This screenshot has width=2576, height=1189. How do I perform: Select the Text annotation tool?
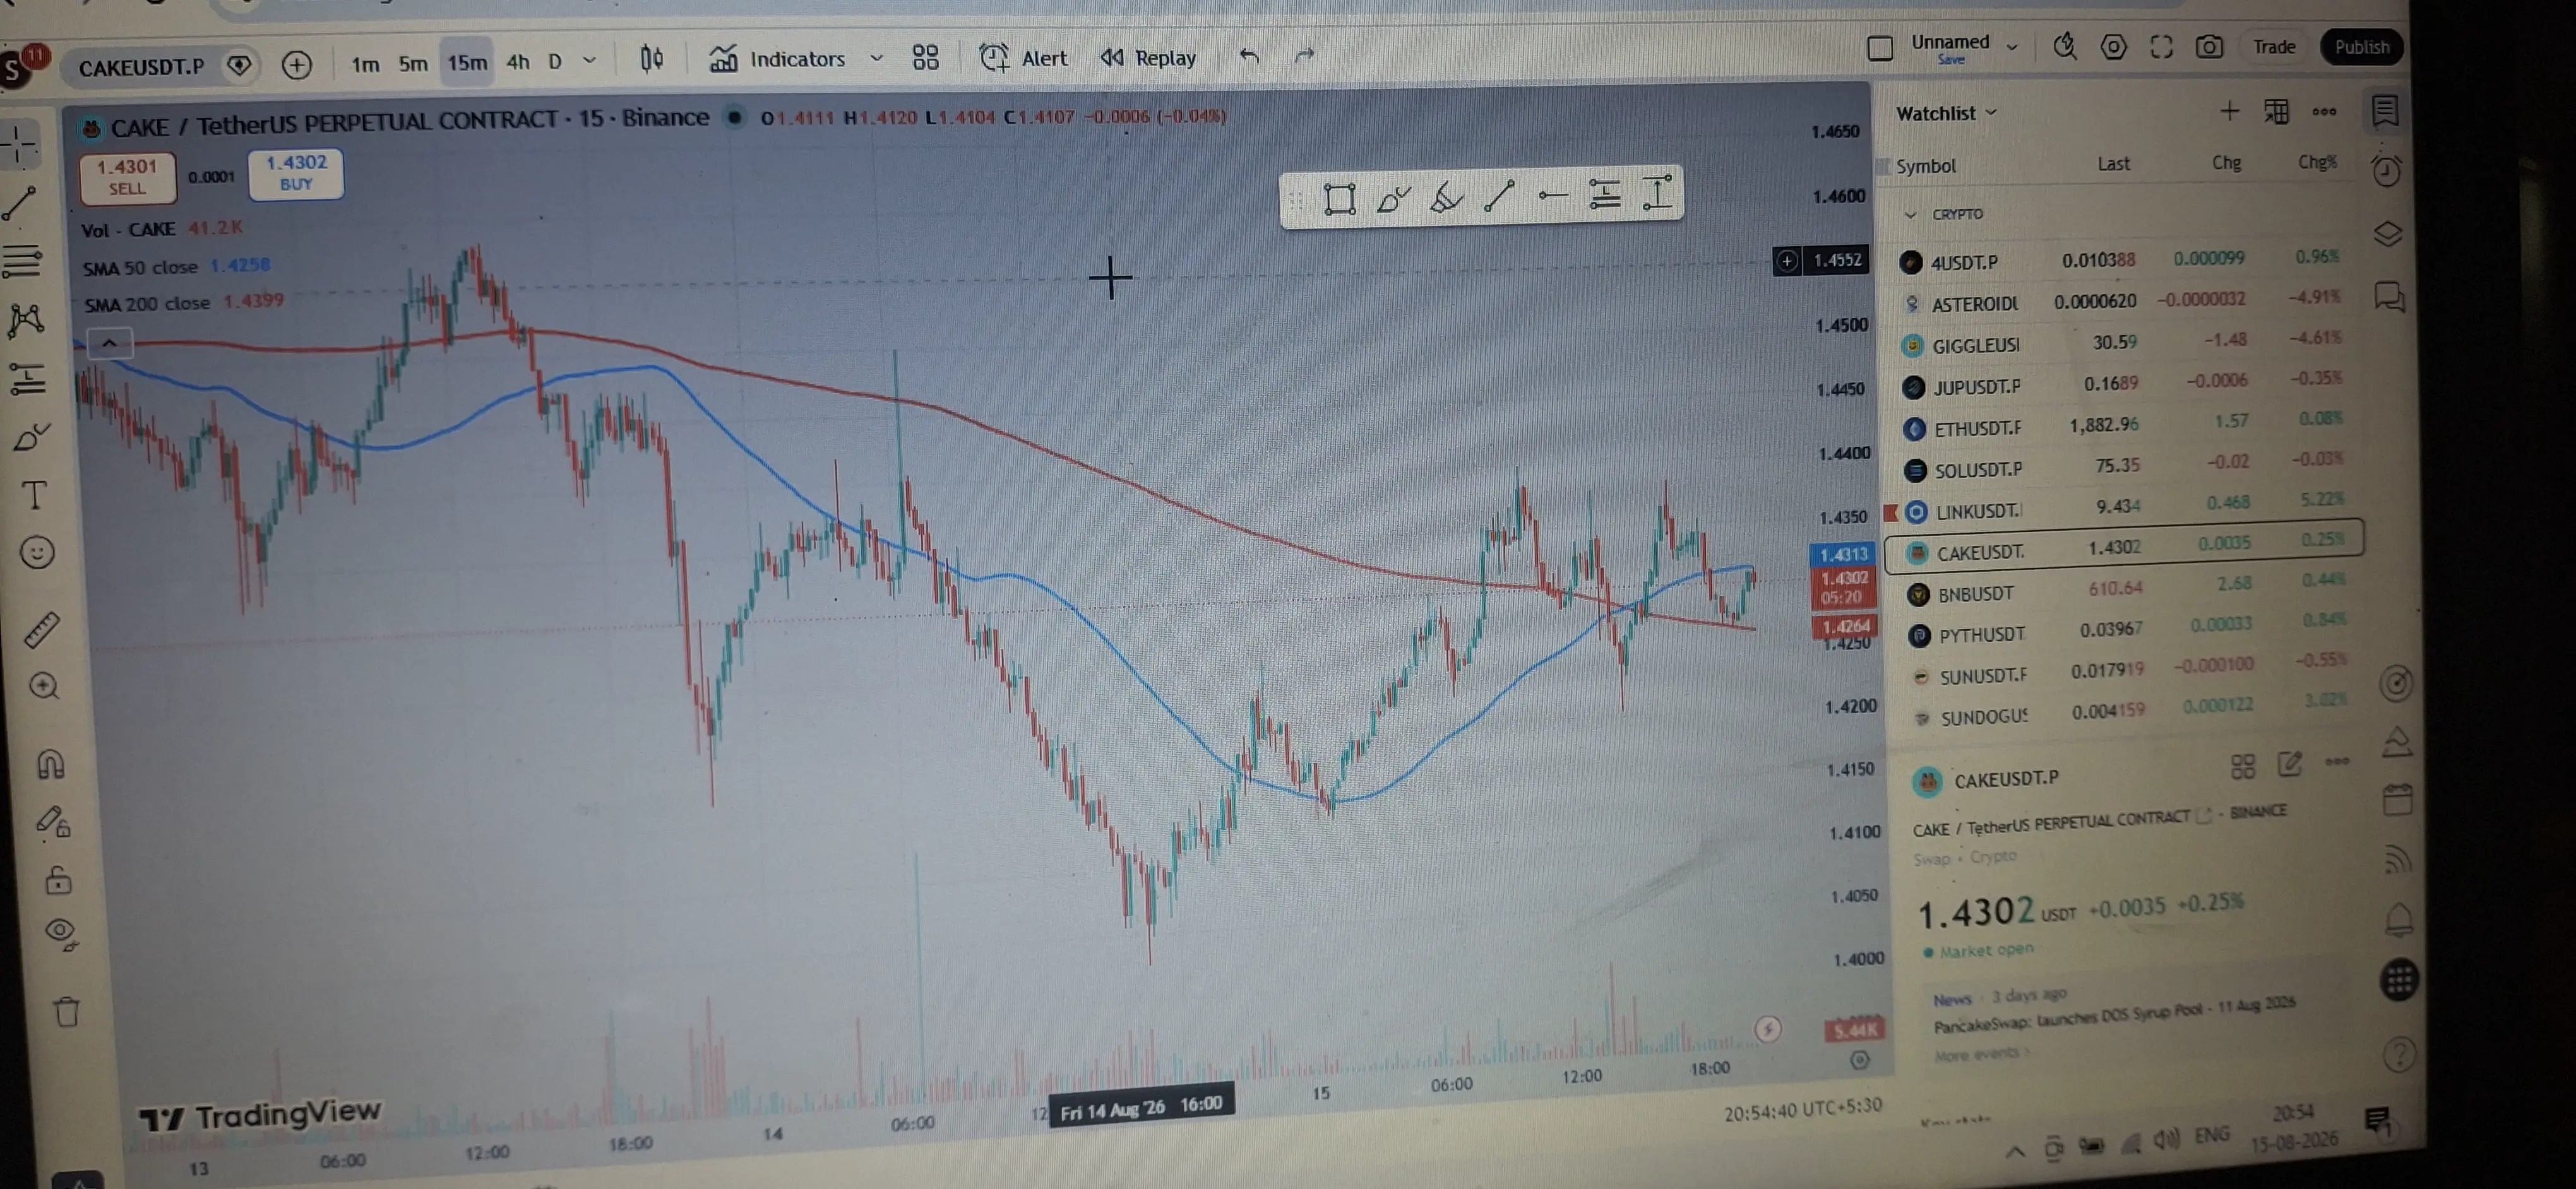click(35, 495)
